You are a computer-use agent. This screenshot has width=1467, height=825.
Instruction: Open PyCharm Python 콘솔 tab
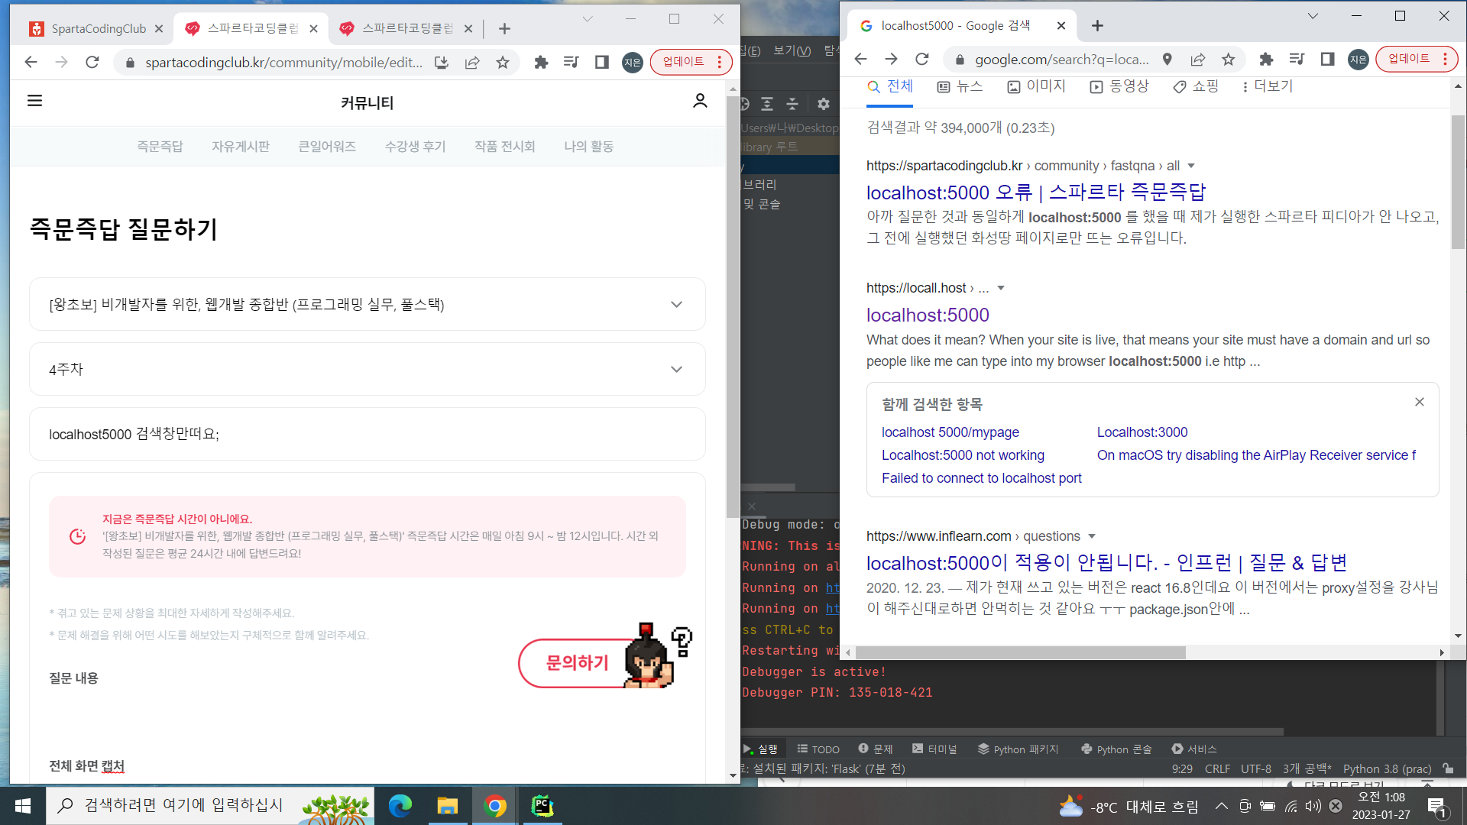coord(1116,749)
